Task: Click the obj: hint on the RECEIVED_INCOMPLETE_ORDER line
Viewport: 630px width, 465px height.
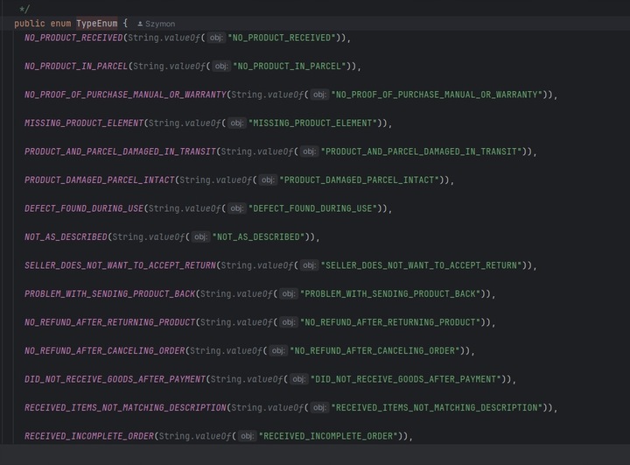Action: point(247,436)
